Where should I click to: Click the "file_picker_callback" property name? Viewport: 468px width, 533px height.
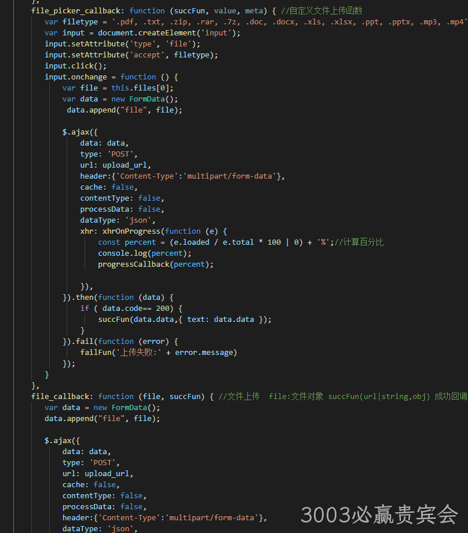[x=76, y=11]
